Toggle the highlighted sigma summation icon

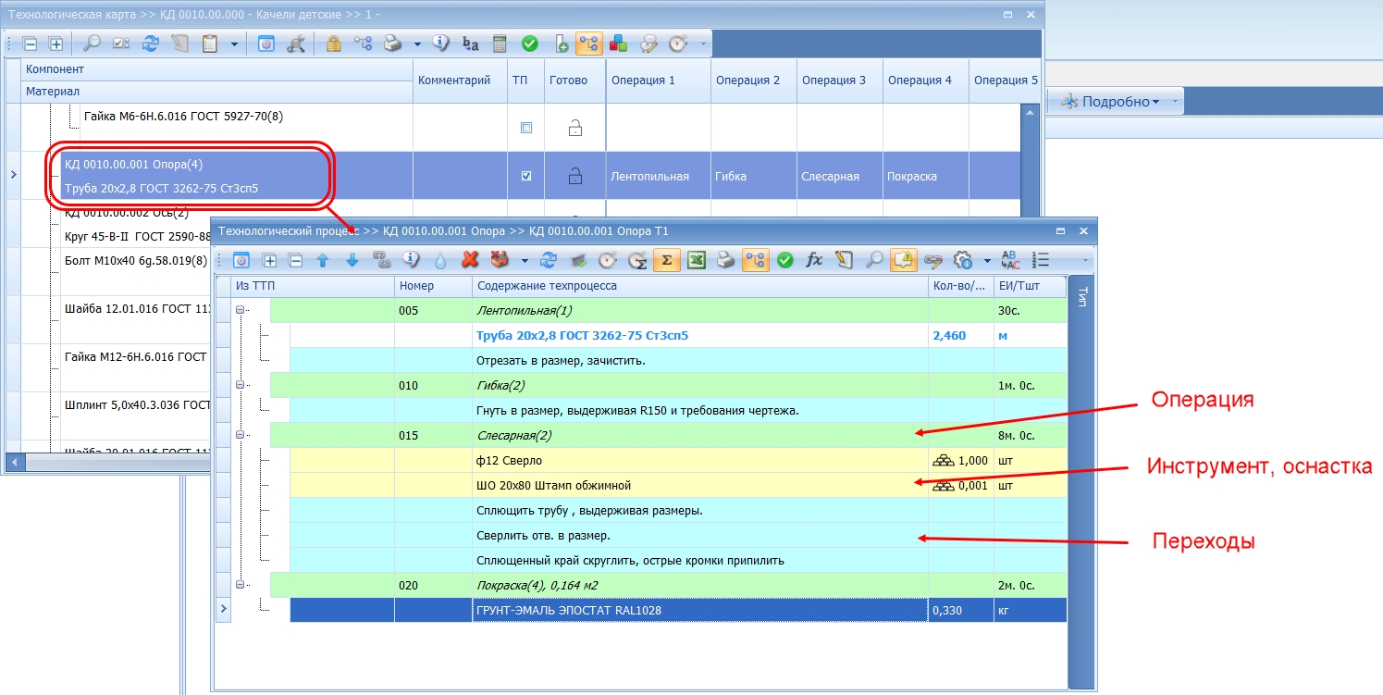666,260
